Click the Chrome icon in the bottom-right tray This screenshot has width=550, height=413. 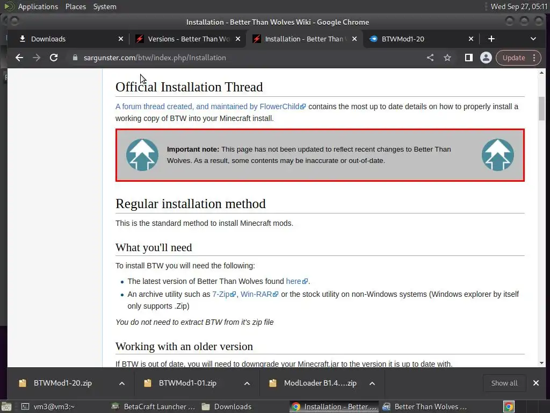(509, 407)
